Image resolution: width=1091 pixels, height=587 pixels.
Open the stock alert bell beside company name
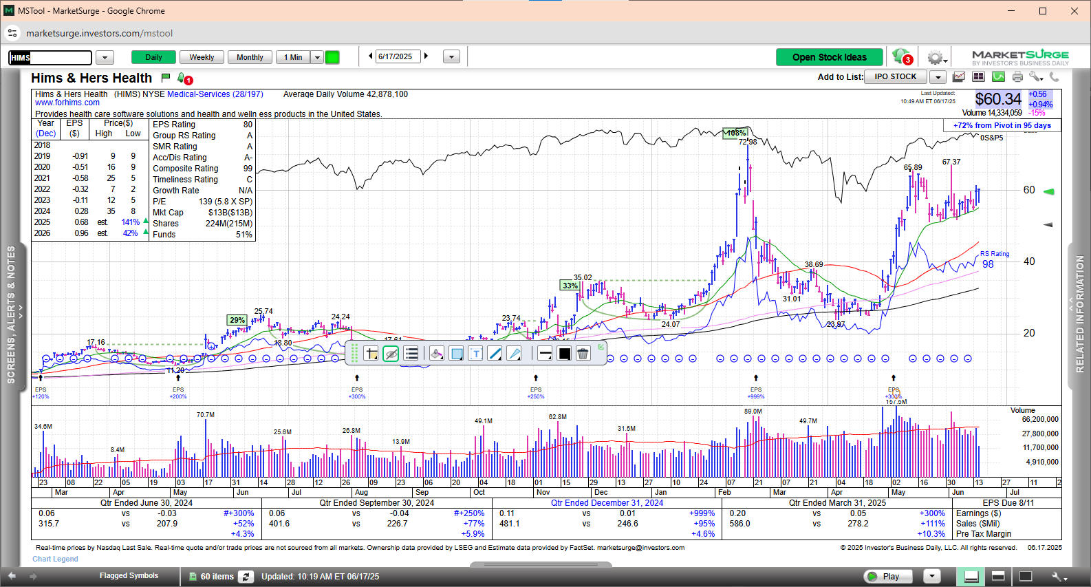click(184, 78)
